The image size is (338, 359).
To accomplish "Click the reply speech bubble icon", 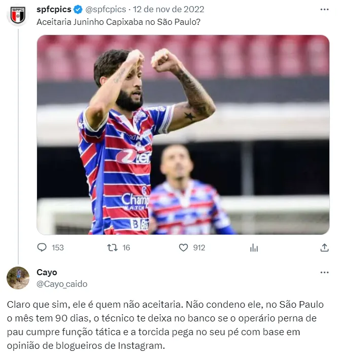I will [x=42, y=247].
